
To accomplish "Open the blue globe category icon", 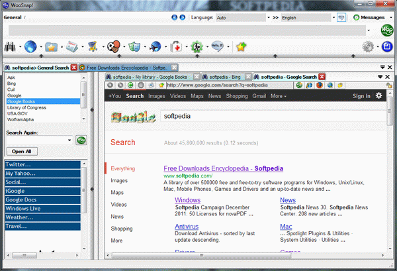I will (x=30, y=46).
